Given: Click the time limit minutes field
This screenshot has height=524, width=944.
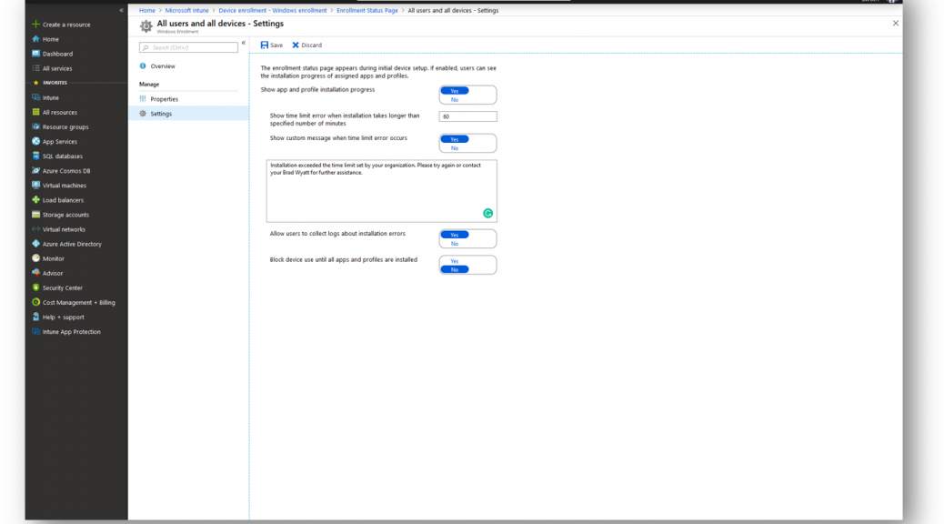Looking at the screenshot, I should pyautogui.click(x=467, y=116).
